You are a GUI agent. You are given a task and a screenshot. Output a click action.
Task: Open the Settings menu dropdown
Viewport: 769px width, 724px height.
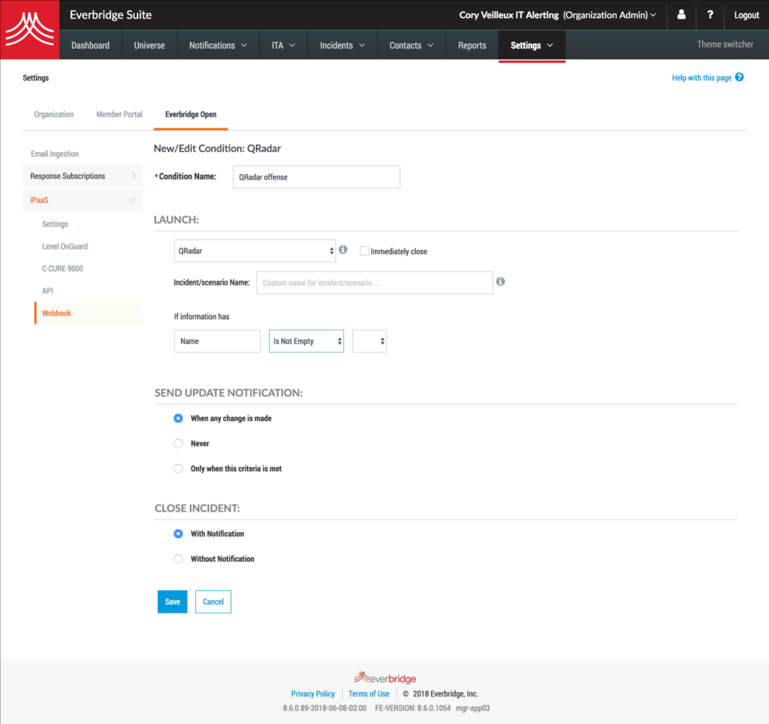point(532,45)
